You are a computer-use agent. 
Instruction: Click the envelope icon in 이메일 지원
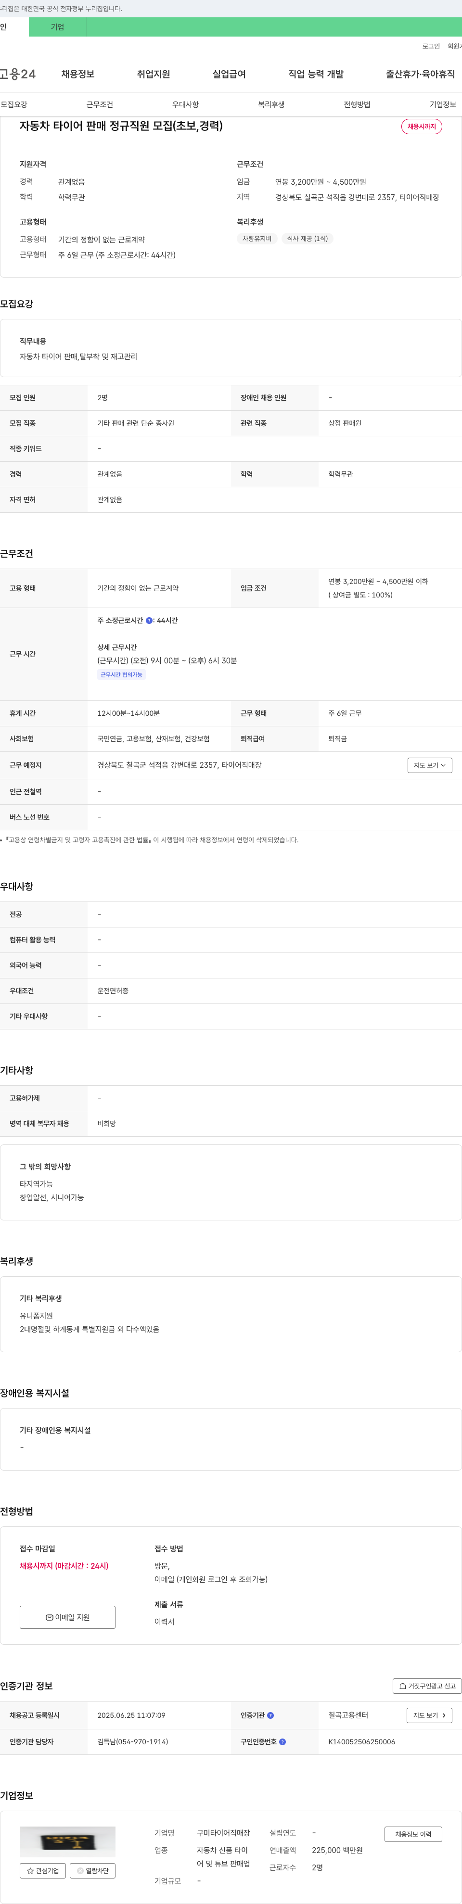50,1617
